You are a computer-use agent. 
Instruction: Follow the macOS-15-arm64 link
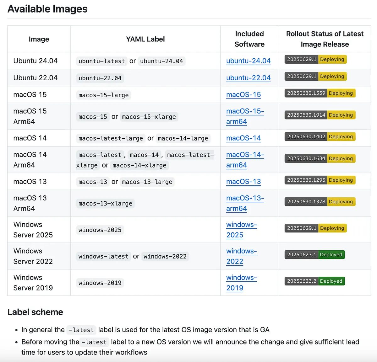[245, 116]
